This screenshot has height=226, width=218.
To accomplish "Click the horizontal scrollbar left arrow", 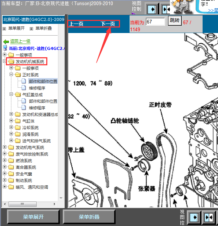I will click(5, 204).
